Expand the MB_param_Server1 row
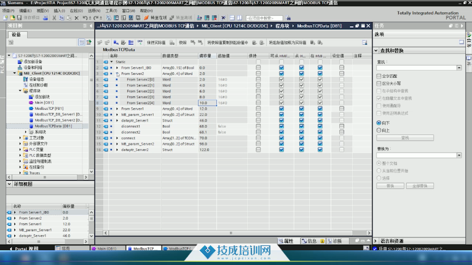This screenshot has height=265, width=472. [x=117, y=115]
